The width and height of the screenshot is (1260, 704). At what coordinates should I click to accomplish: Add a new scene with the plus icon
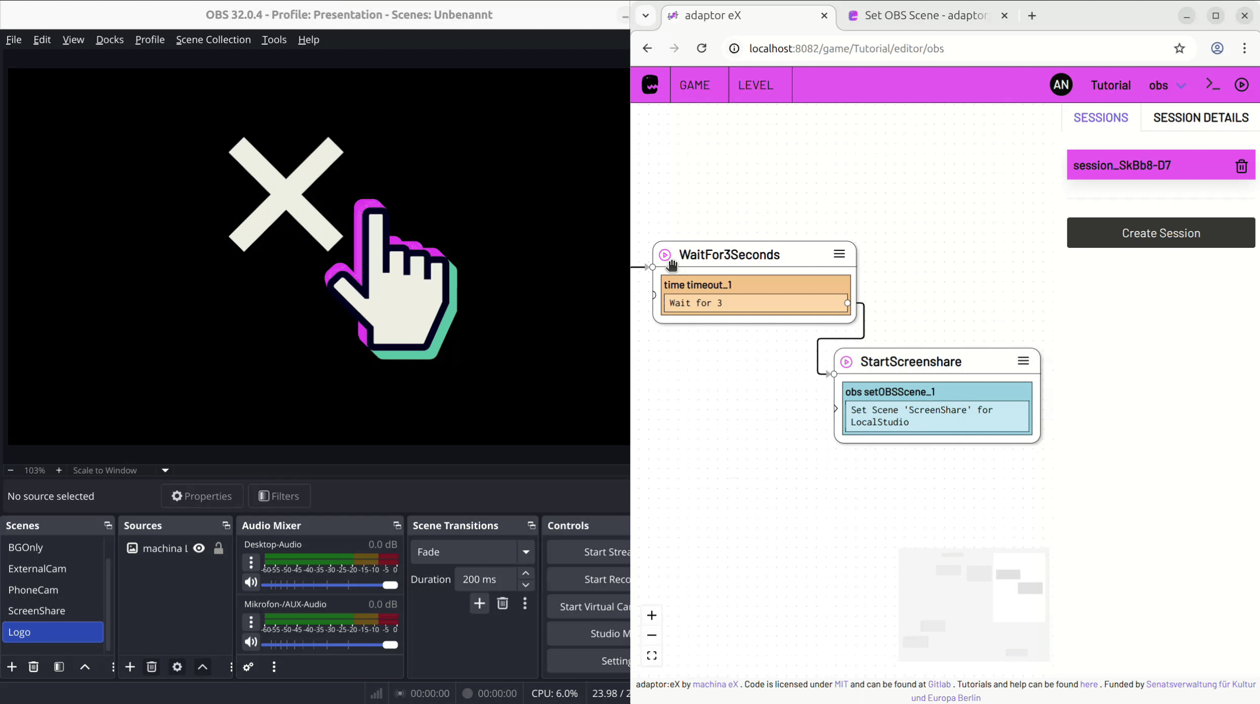(x=11, y=667)
